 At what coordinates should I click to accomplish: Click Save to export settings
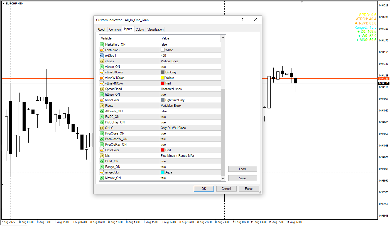tap(242, 178)
